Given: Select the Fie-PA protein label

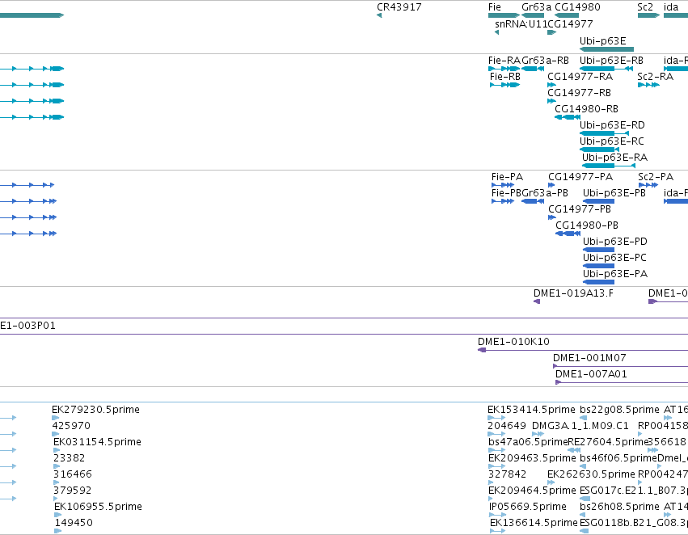Looking at the screenshot, I should point(507,177).
